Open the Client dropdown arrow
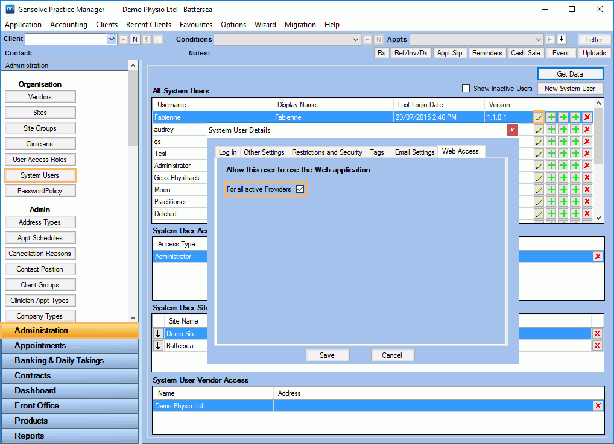Viewport: 614px width, 444px height. (112, 39)
